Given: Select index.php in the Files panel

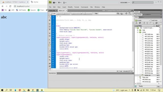Looking at the screenshot, I should coord(145,77).
